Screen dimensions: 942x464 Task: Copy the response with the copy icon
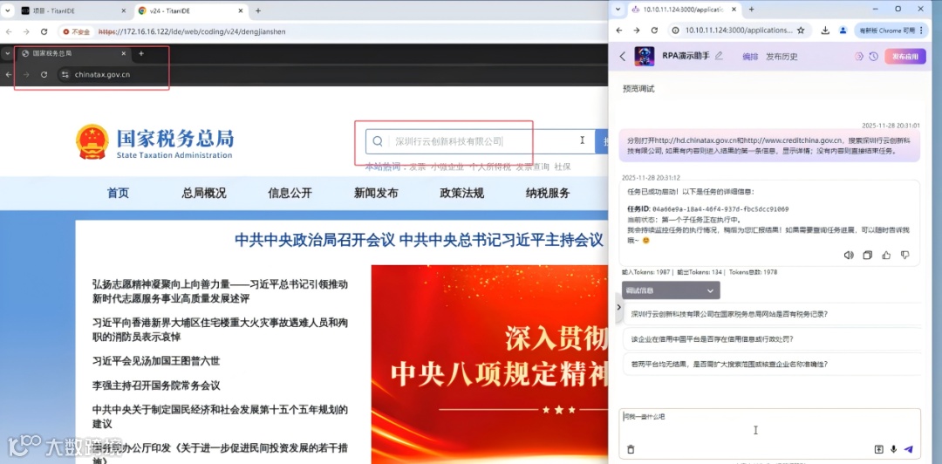tap(867, 256)
